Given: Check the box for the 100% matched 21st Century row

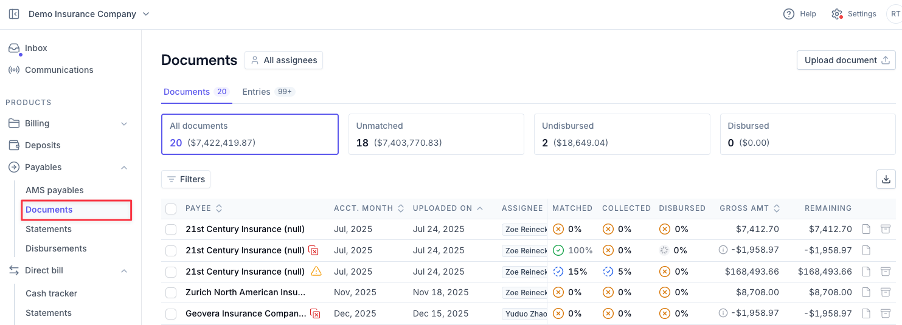Looking at the screenshot, I should [x=171, y=250].
